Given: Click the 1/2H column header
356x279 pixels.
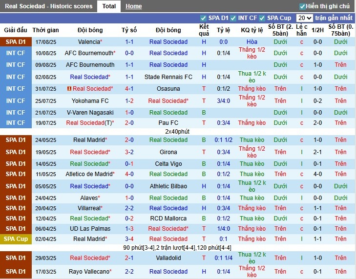Looking at the screenshot, I should [x=317, y=30].
